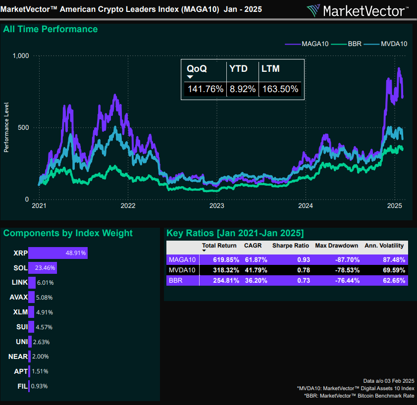Click the 141.76% QoQ value
This screenshot has width=417, height=405.
click(x=206, y=89)
